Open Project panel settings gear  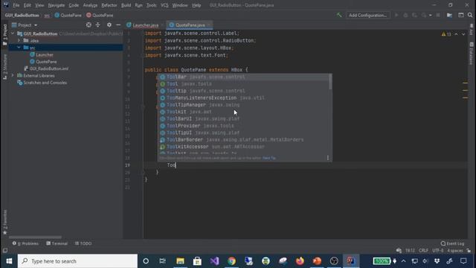[x=109, y=25]
